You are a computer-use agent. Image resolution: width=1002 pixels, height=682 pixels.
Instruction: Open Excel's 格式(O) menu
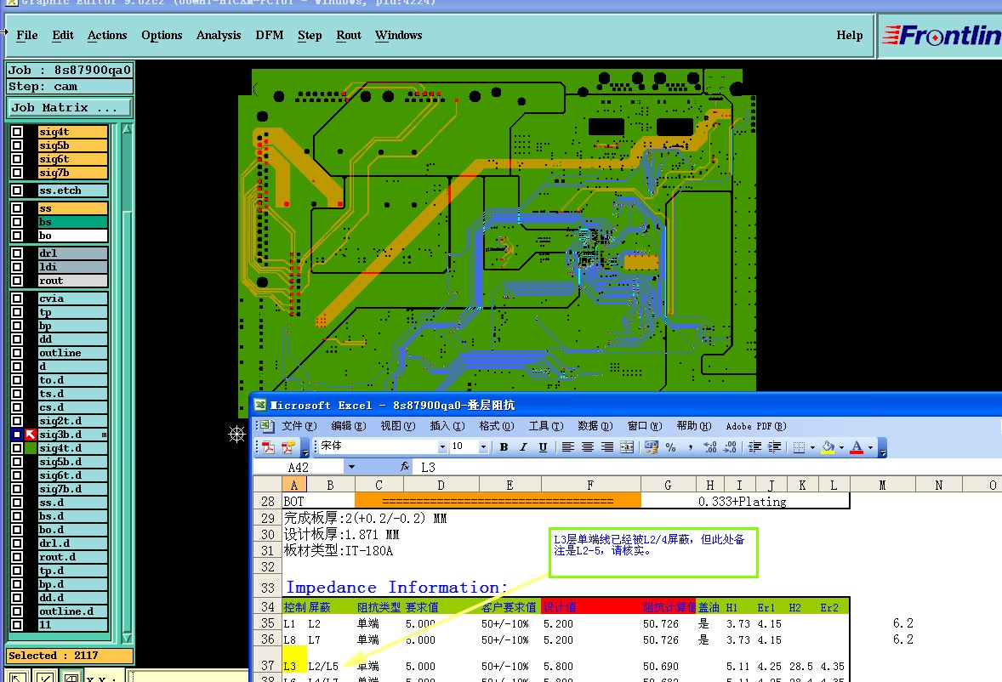(497, 426)
